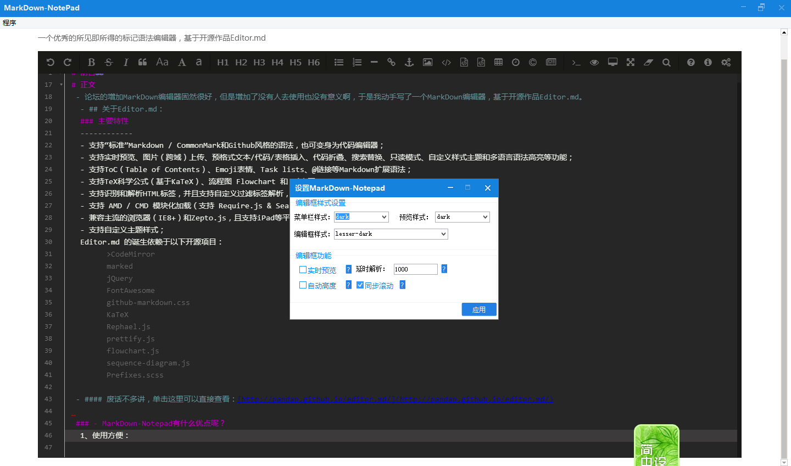Viewport: 791px width, 466px height.
Task: Open search with the magnifier icon
Action: [666, 62]
